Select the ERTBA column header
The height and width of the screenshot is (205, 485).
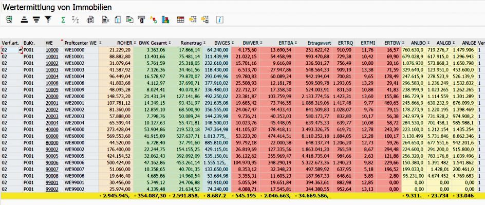click(277, 43)
